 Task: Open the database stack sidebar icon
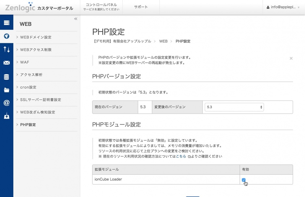[x=6, y=77]
